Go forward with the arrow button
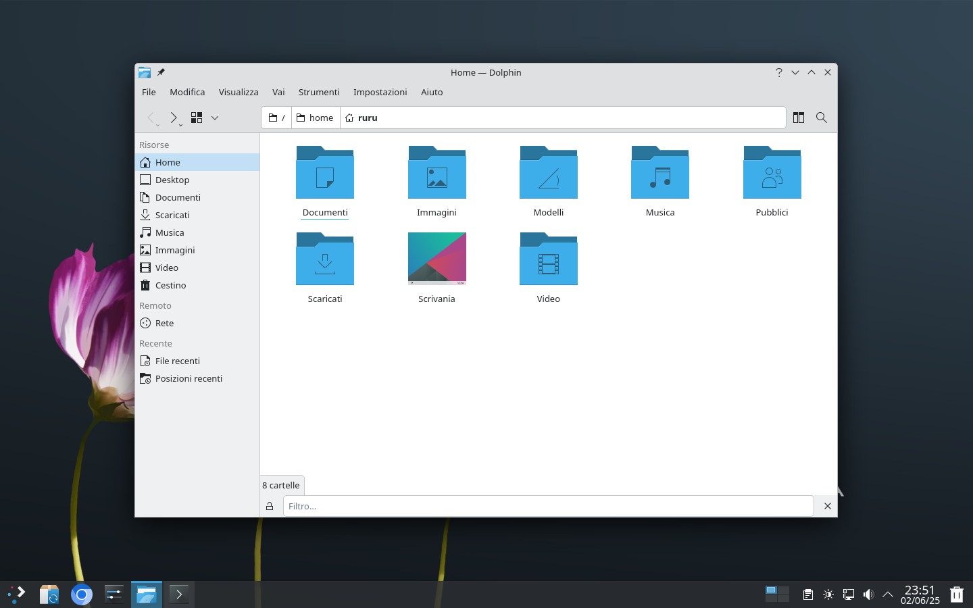This screenshot has width=973, height=608. (x=173, y=118)
